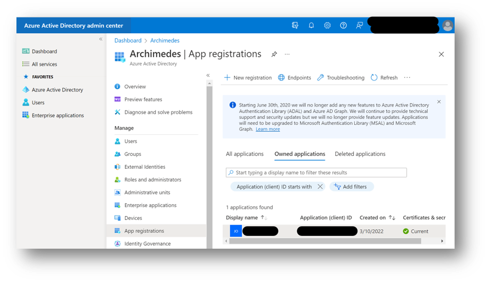Viewport: 488px width, 282px height.
Task: Open the notifications bell
Action: (311, 26)
